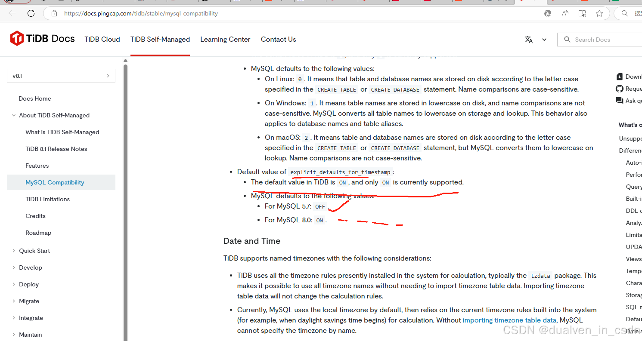Click the Ask questions chat icon

pyautogui.click(x=619, y=101)
